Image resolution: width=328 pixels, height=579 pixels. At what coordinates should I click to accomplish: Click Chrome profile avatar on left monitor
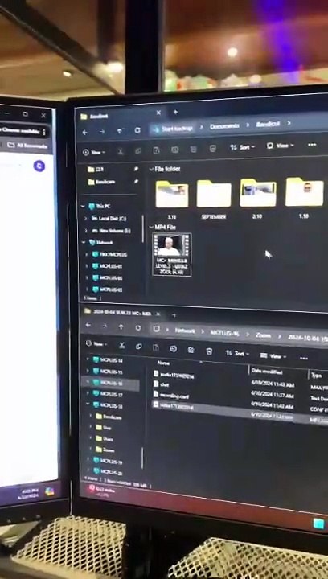pos(39,166)
